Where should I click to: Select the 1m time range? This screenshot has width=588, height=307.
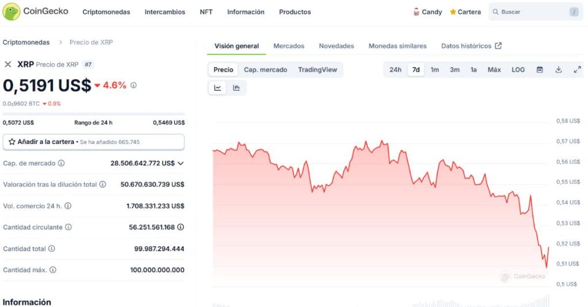point(435,70)
